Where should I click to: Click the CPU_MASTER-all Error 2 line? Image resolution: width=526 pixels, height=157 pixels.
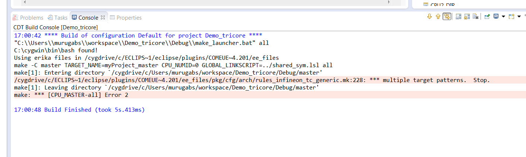(x=72, y=95)
